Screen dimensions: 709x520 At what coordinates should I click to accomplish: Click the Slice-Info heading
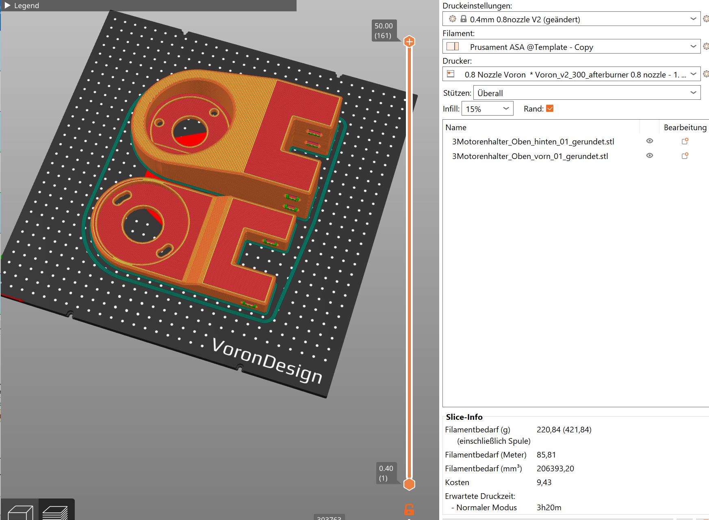[x=464, y=417]
